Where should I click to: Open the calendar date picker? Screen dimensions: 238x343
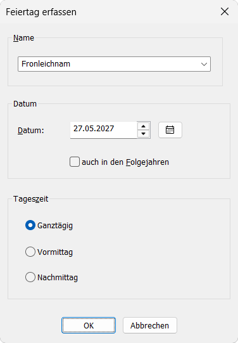click(170, 130)
